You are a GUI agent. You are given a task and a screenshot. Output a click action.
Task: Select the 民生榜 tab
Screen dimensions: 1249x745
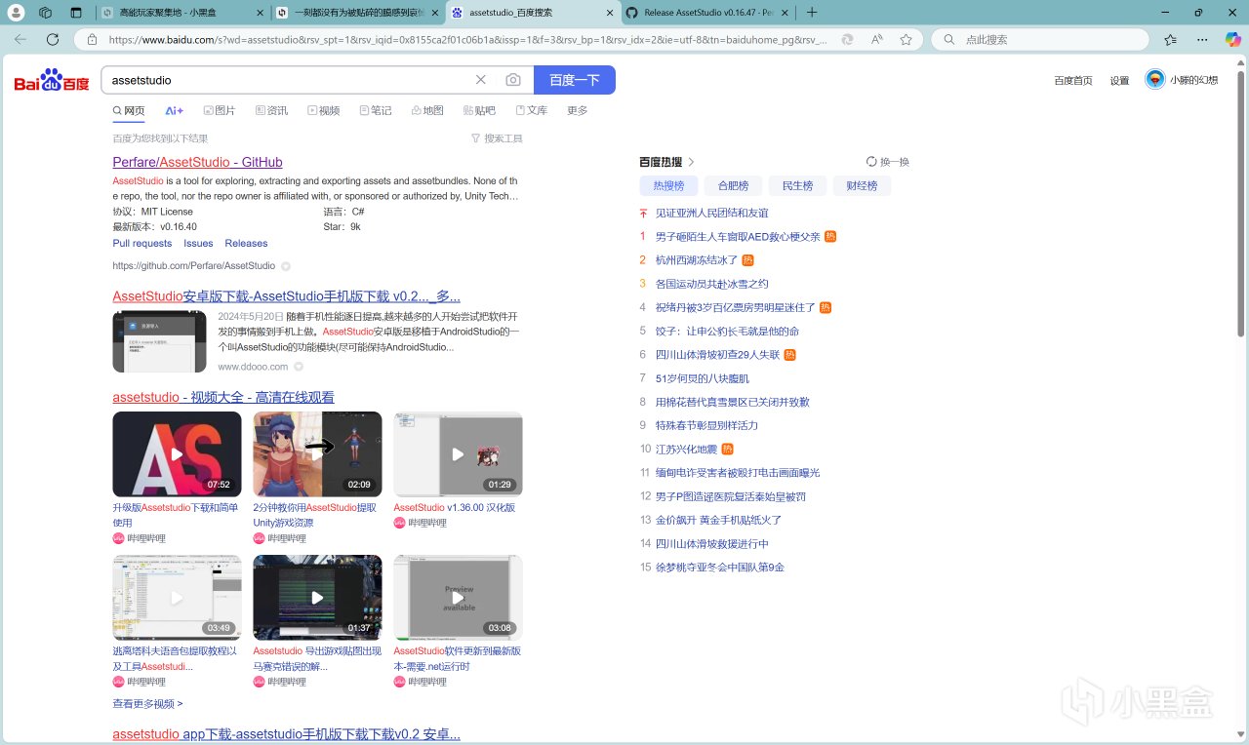point(797,185)
